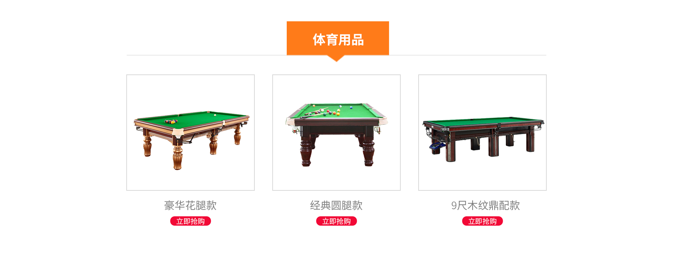673x270 pixels.
Task: Click the racked balls on the 豪华花腿款 table
Action: pyautogui.click(x=171, y=122)
